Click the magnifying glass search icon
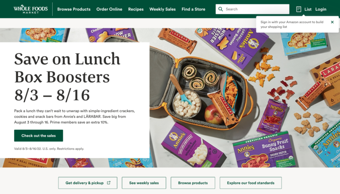The width and height of the screenshot is (340, 194). pos(220,9)
